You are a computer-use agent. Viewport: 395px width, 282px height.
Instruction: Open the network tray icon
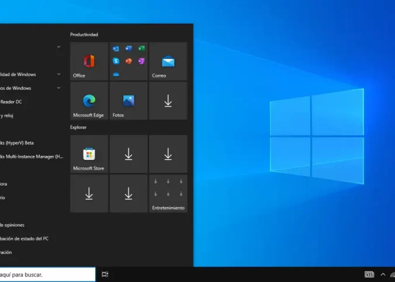(393, 274)
